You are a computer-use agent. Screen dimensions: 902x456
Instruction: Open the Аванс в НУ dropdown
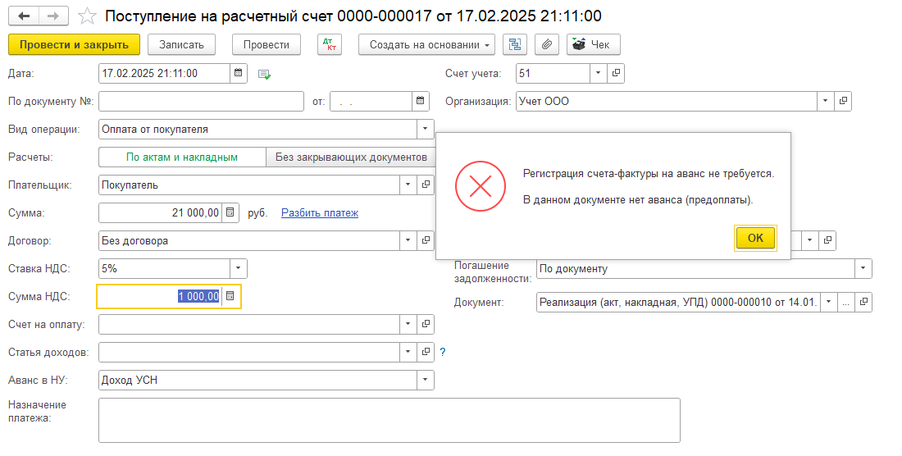425,381
